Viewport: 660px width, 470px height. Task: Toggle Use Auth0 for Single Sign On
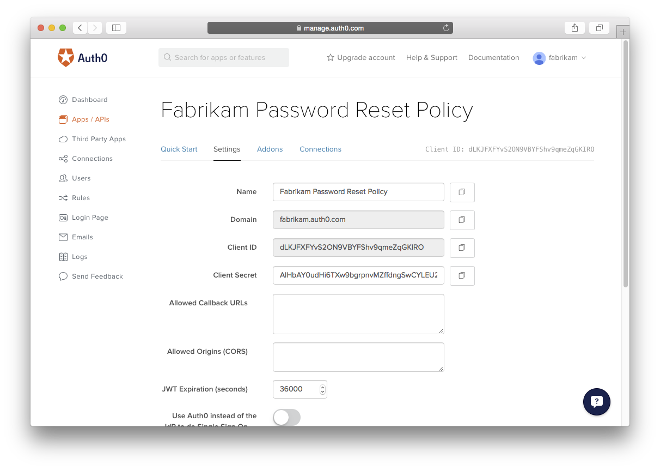[286, 418]
